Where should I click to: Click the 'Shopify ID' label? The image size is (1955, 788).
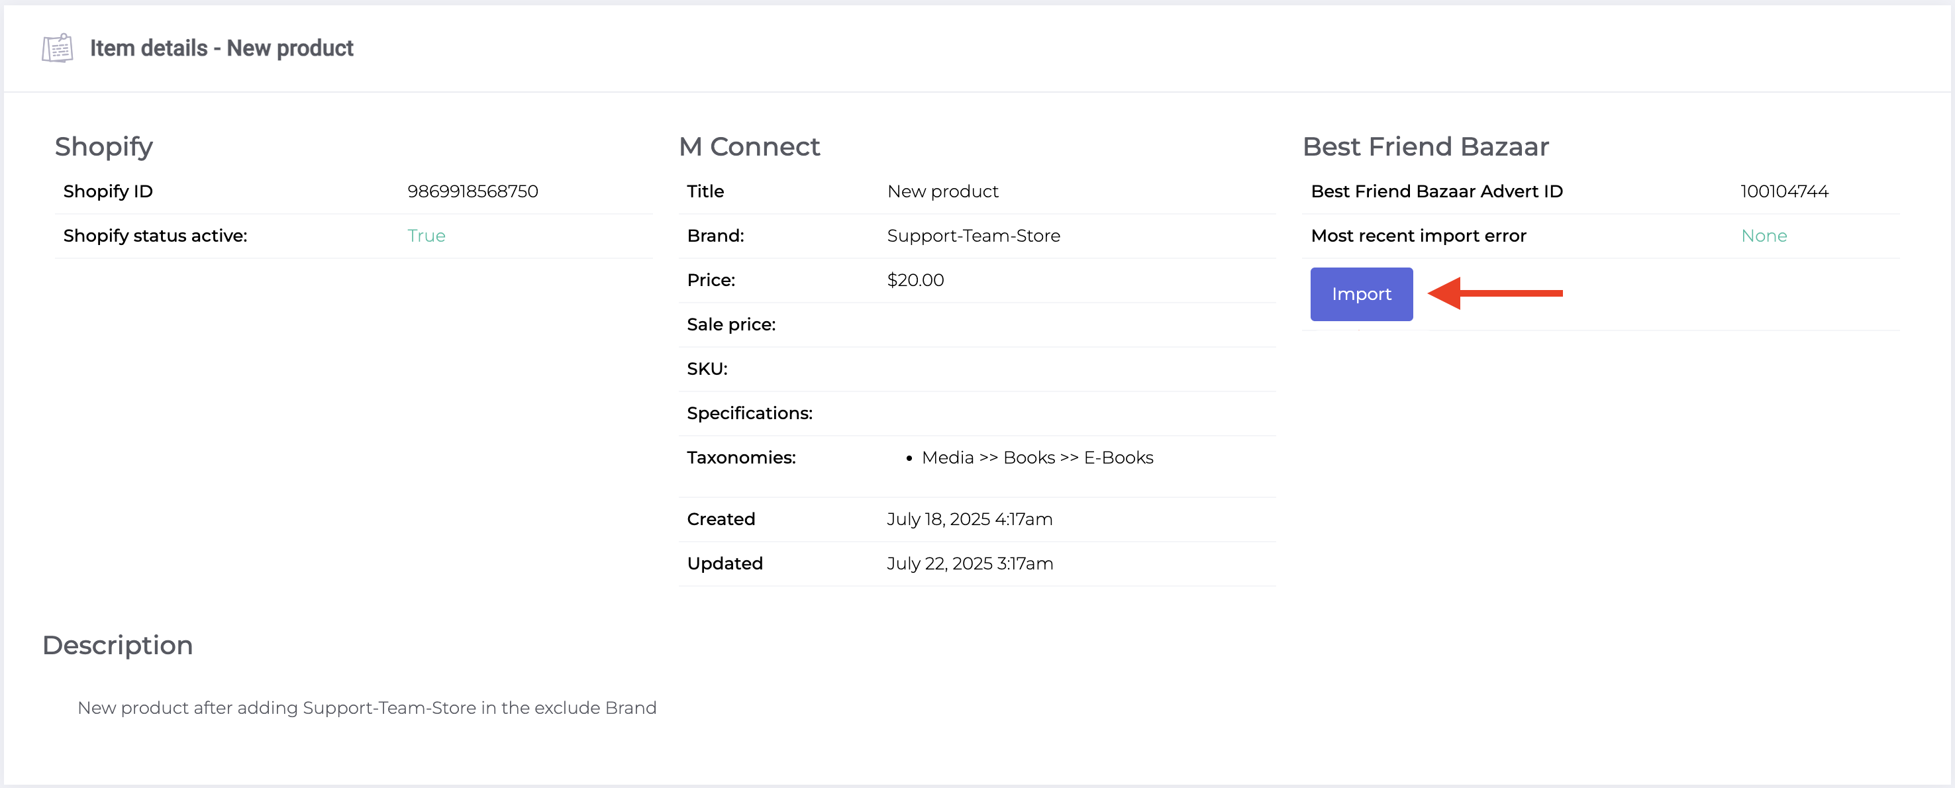click(x=108, y=191)
